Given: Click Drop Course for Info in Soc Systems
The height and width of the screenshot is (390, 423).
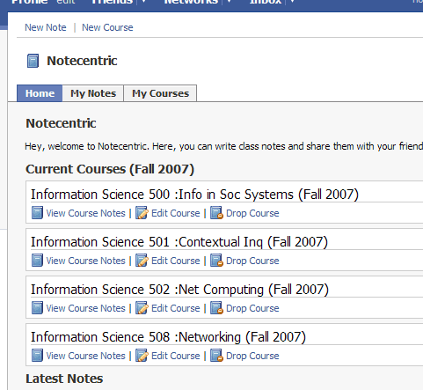Looking at the screenshot, I should click(252, 213).
